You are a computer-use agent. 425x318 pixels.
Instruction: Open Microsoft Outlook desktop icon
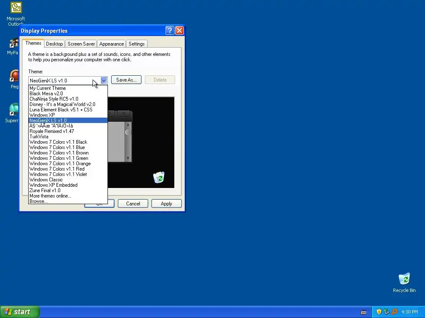tap(16, 14)
